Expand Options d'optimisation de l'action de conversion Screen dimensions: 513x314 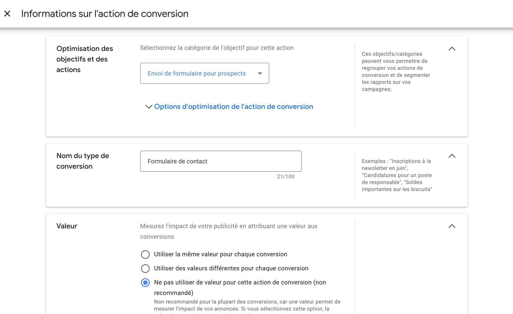pos(233,107)
